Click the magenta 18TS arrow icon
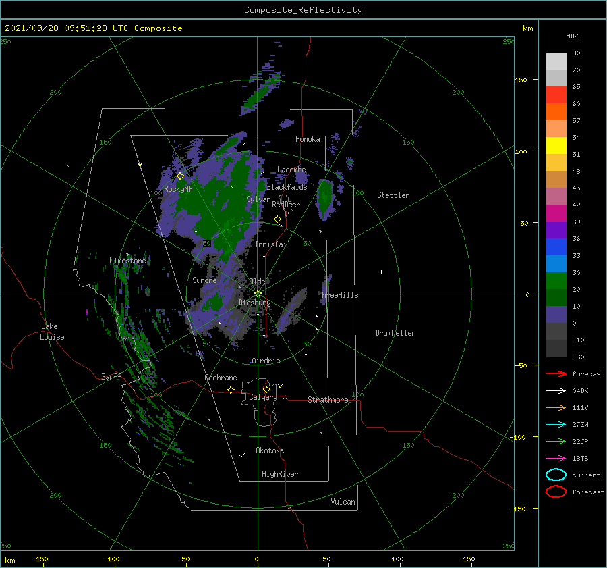 (x=556, y=459)
